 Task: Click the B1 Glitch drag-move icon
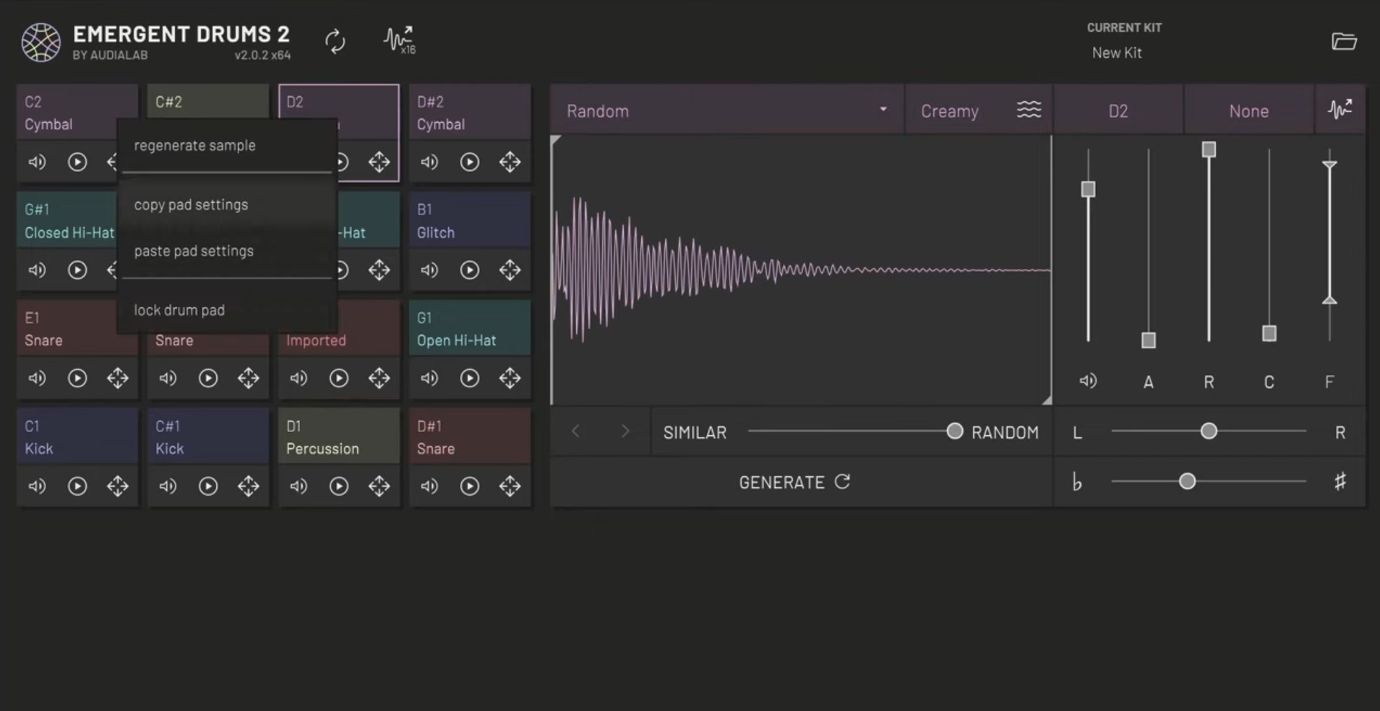(510, 270)
